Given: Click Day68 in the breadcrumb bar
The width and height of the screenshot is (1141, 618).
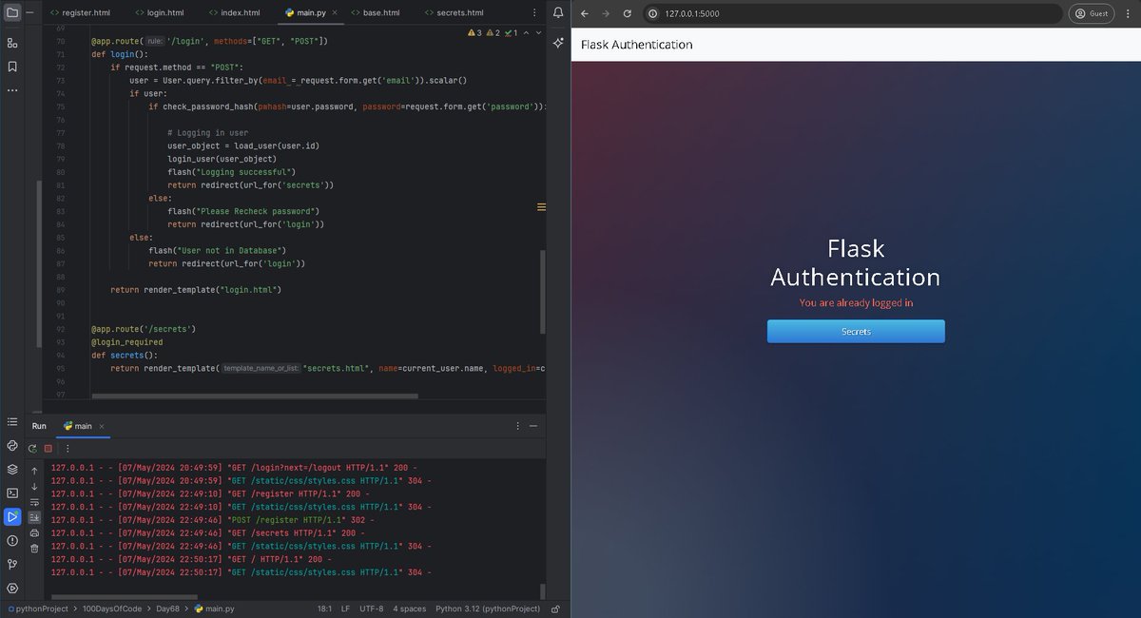Looking at the screenshot, I should pos(167,608).
